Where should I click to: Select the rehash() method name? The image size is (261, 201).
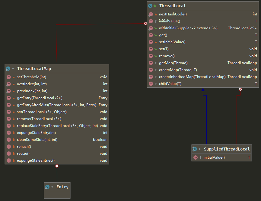(x=24, y=147)
